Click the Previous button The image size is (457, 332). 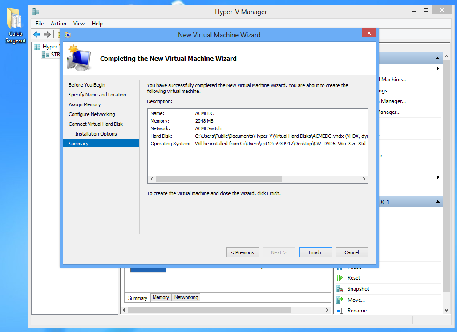(x=243, y=252)
